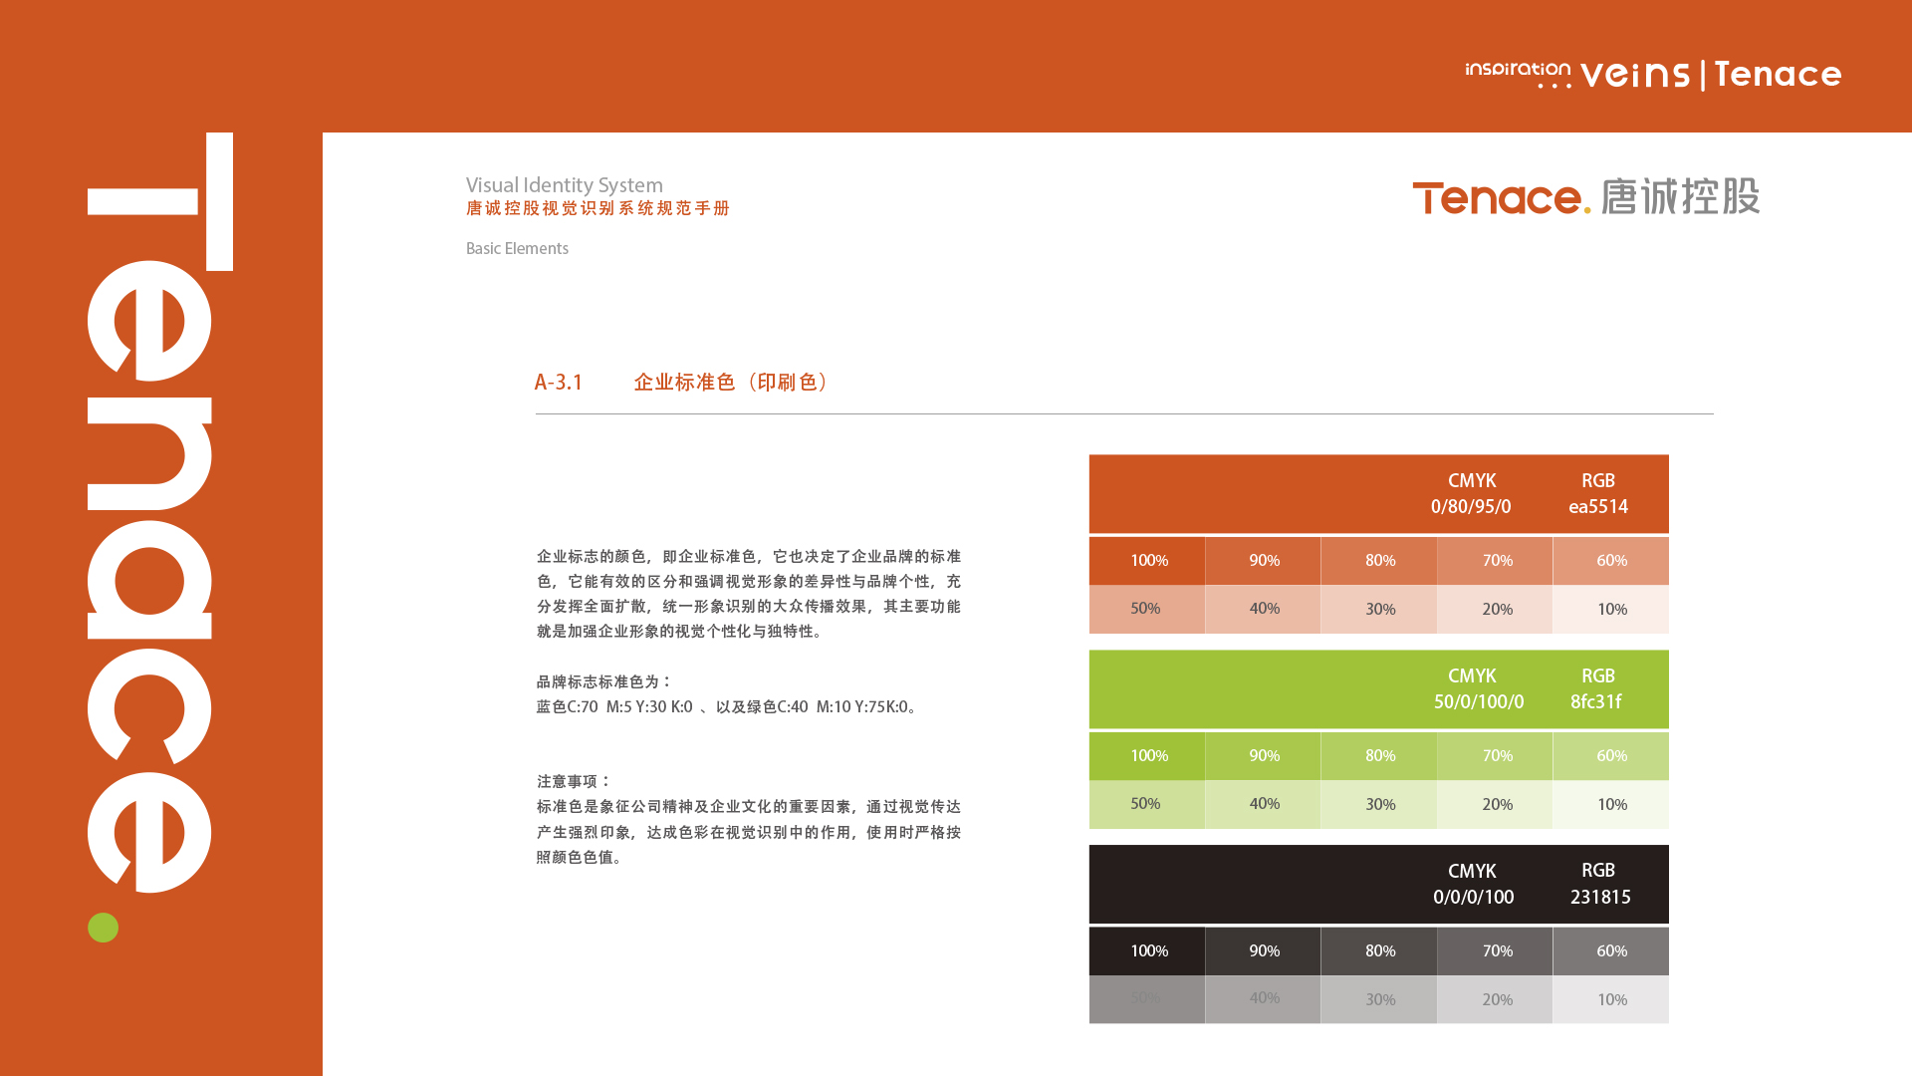
Task: Choose the green 80% swatch
Action: 1379,756
